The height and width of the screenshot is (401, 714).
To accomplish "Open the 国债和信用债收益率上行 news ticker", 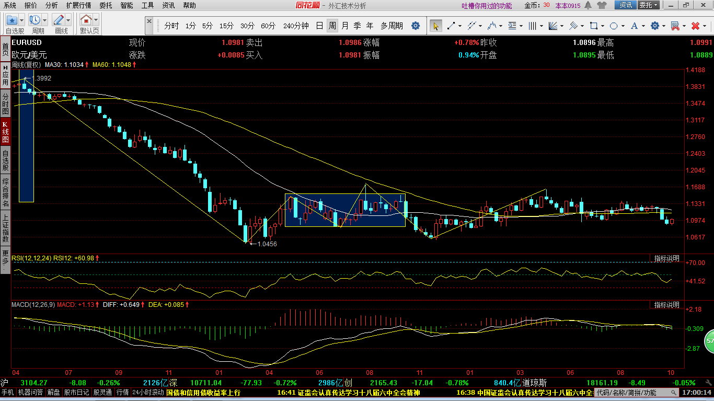I will 203,392.
